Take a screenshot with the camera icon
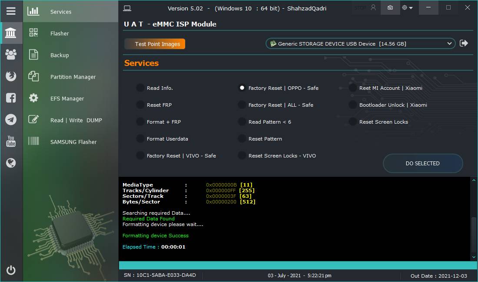The image size is (478, 282). pos(390,8)
